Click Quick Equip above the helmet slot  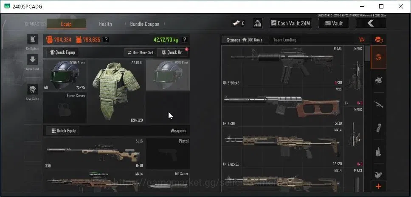(63, 52)
